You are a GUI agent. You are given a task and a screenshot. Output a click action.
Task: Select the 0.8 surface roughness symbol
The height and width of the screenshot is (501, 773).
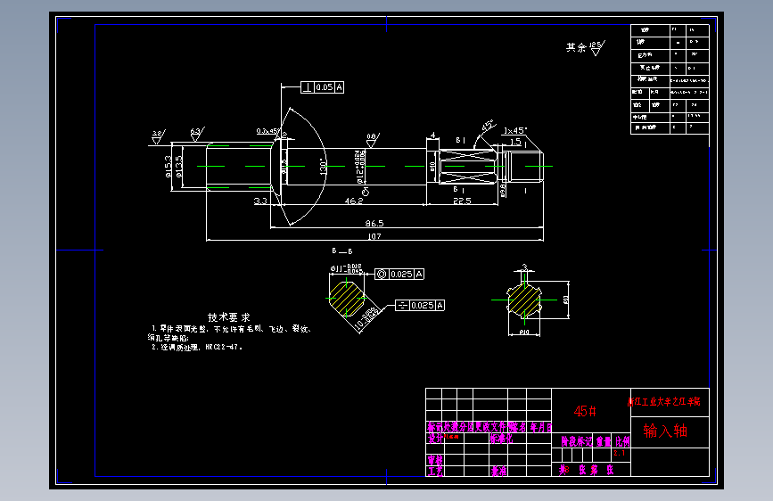click(x=373, y=140)
